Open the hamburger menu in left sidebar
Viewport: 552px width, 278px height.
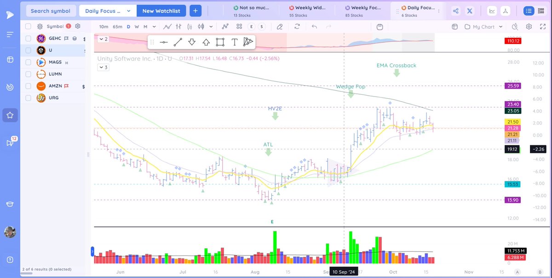[x=10, y=34]
